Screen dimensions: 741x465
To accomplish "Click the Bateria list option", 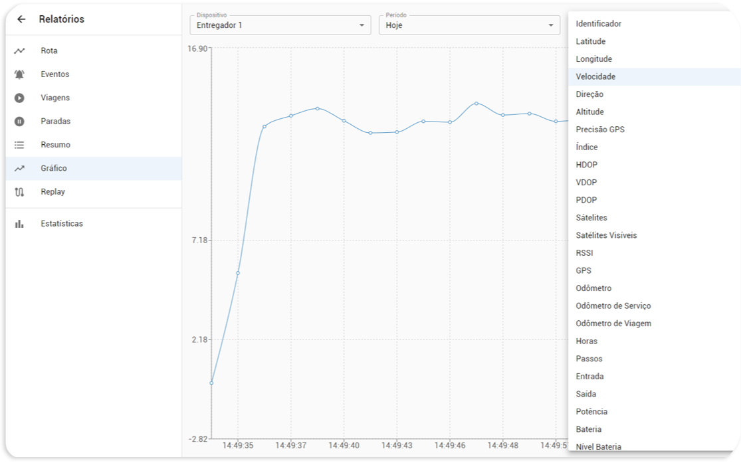I will pyautogui.click(x=588, y=429).
